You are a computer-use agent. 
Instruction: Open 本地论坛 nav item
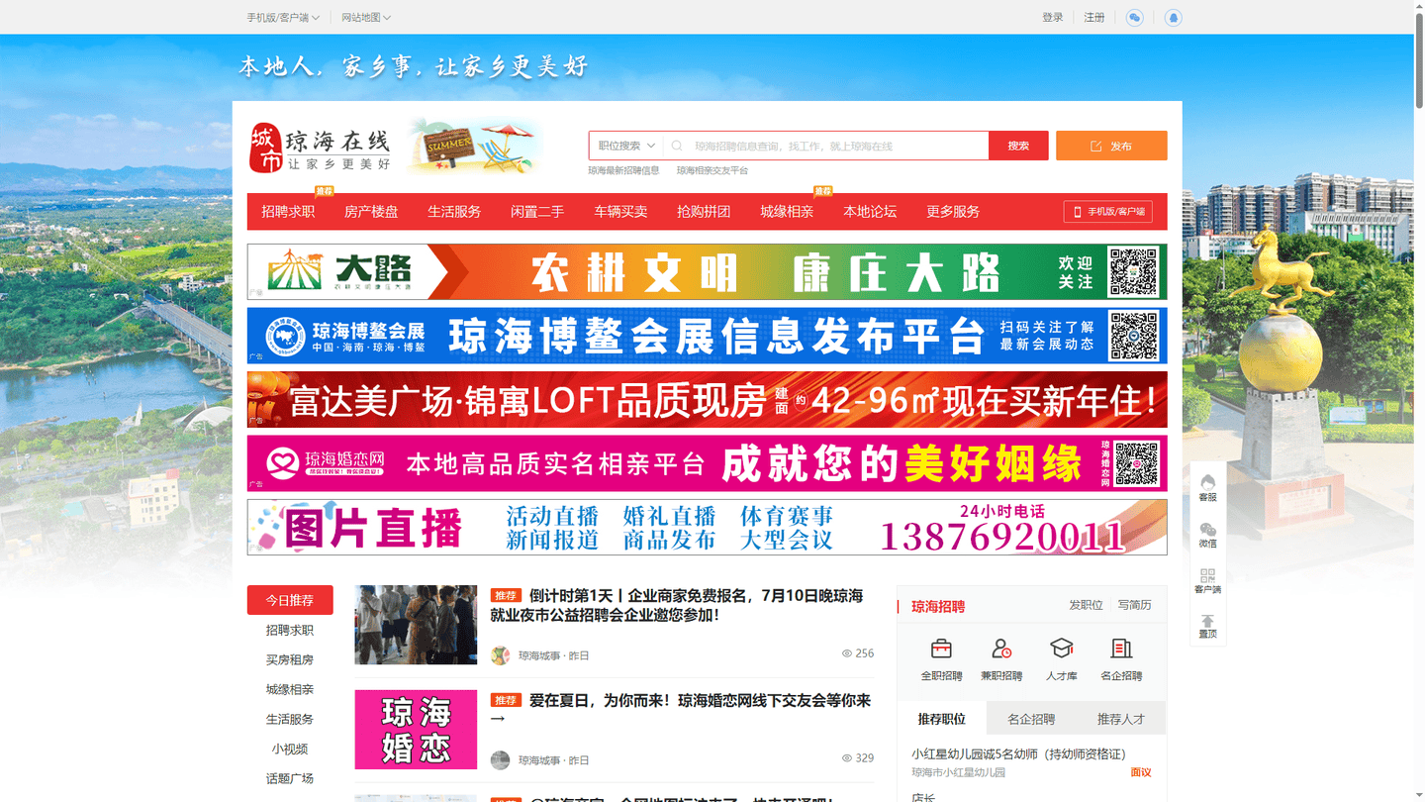click(870, 212)
